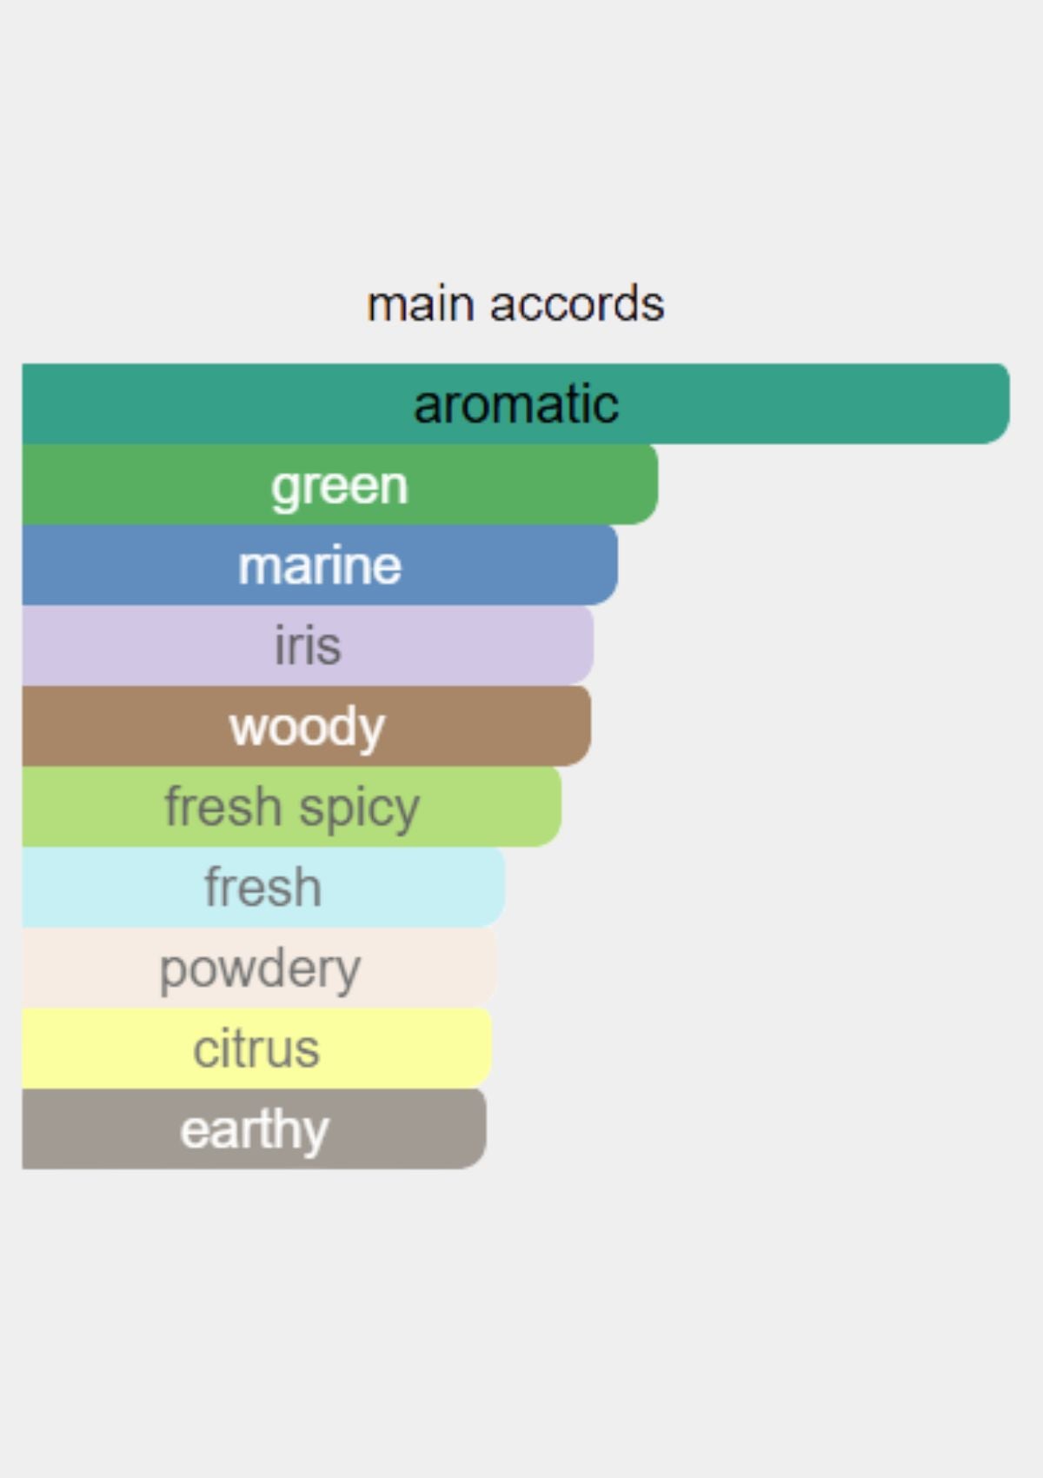Image resolution: width=1043 pixels, height=1478 pixels.
Task: Choose the iris accord bar
Action: [x=308, y=645]
